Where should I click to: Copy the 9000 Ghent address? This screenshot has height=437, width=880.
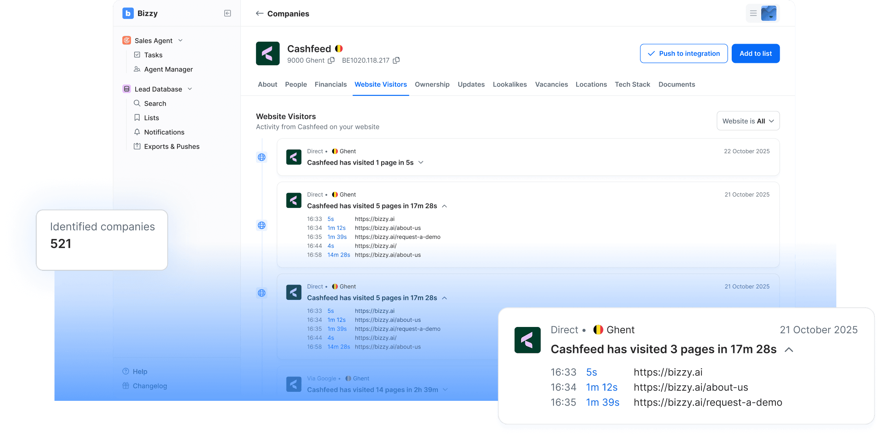(332, 60)
